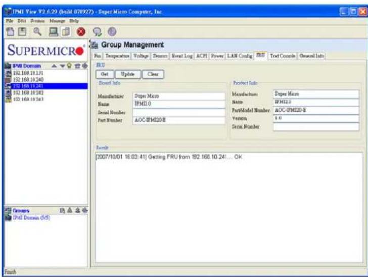
Task: Select host 192.168.10.131 in the list
Action: point(46,73)
